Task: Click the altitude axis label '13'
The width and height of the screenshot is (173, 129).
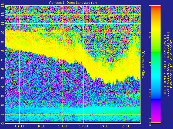Action: (2, 6)
